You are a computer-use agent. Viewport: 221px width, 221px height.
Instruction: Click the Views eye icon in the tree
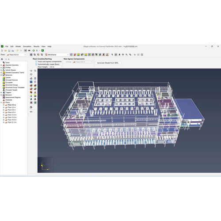tap(4, 62)
